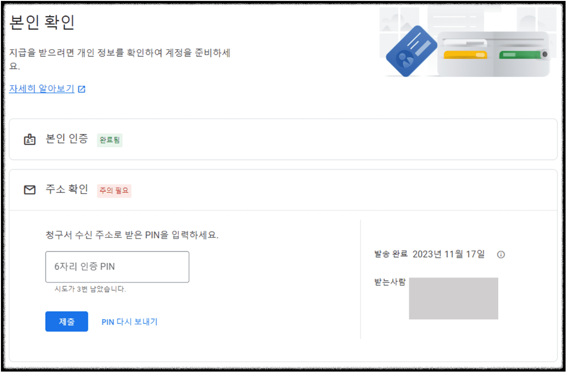Click the red 주의 필요 status badge

(x=114, y=191)
